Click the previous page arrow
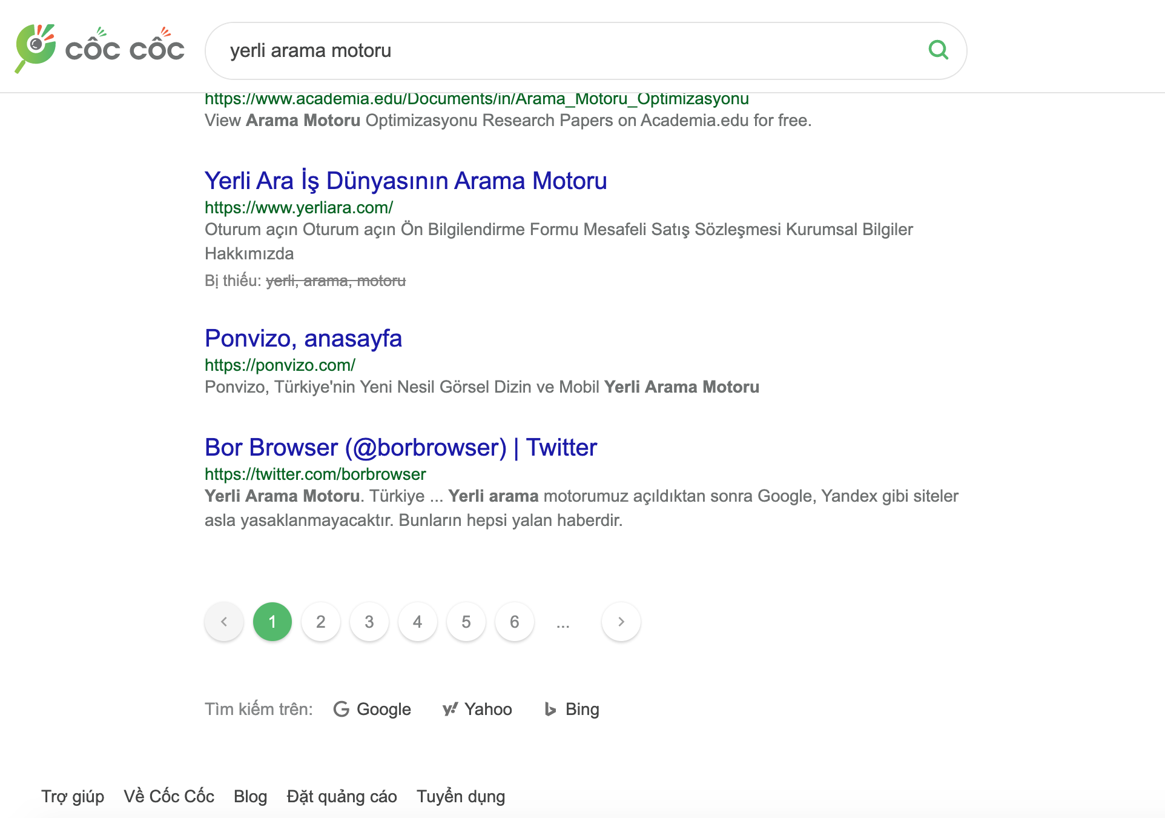The height and width of the screenshot is (818, 1165). pyautogui.click(x=224, y=622)
